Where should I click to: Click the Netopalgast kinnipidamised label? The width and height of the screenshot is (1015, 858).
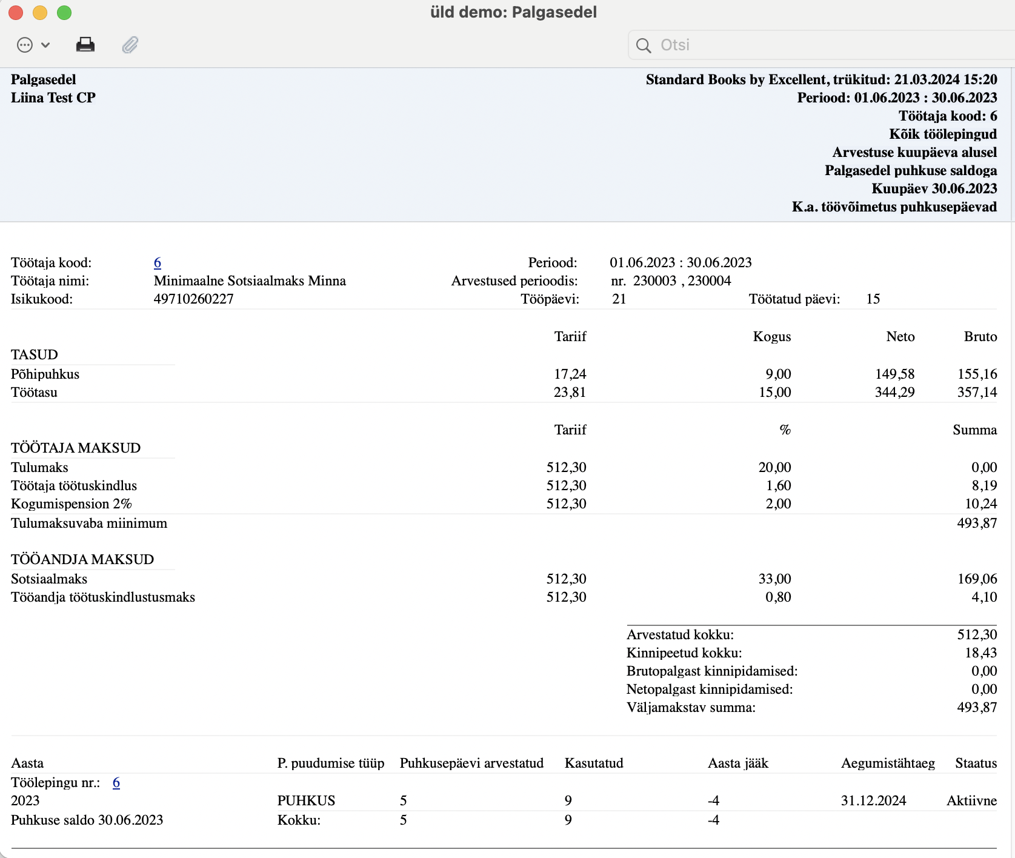coord(710,689)
